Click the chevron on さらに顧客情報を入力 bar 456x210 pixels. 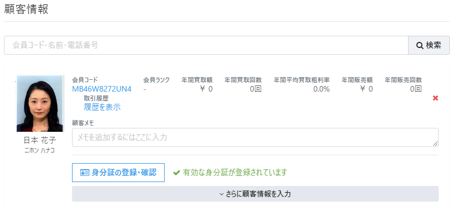(222, 194)
